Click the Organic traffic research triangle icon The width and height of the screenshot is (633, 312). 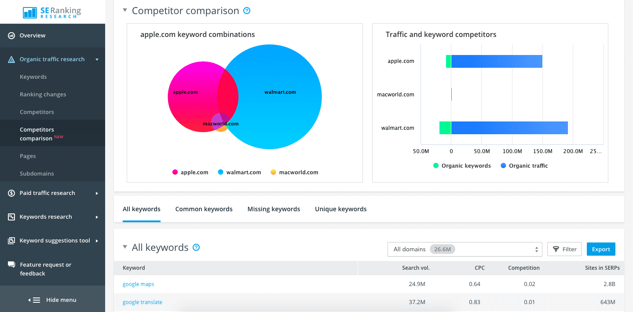11,59
